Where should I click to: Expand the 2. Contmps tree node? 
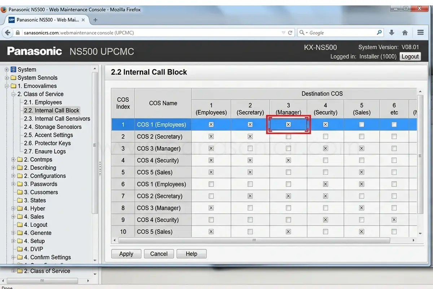[14, 160]
